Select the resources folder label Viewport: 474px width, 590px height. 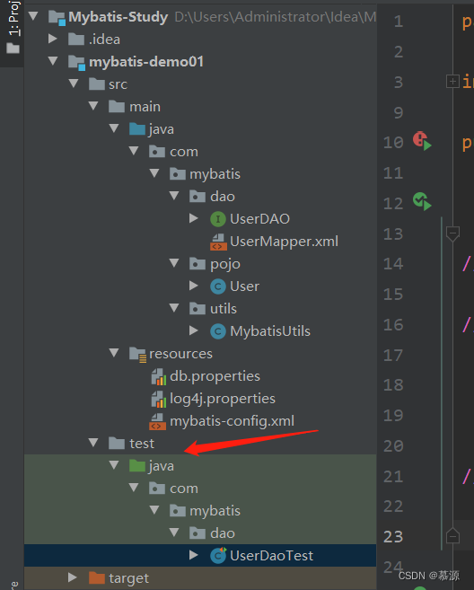click(181, 353)
